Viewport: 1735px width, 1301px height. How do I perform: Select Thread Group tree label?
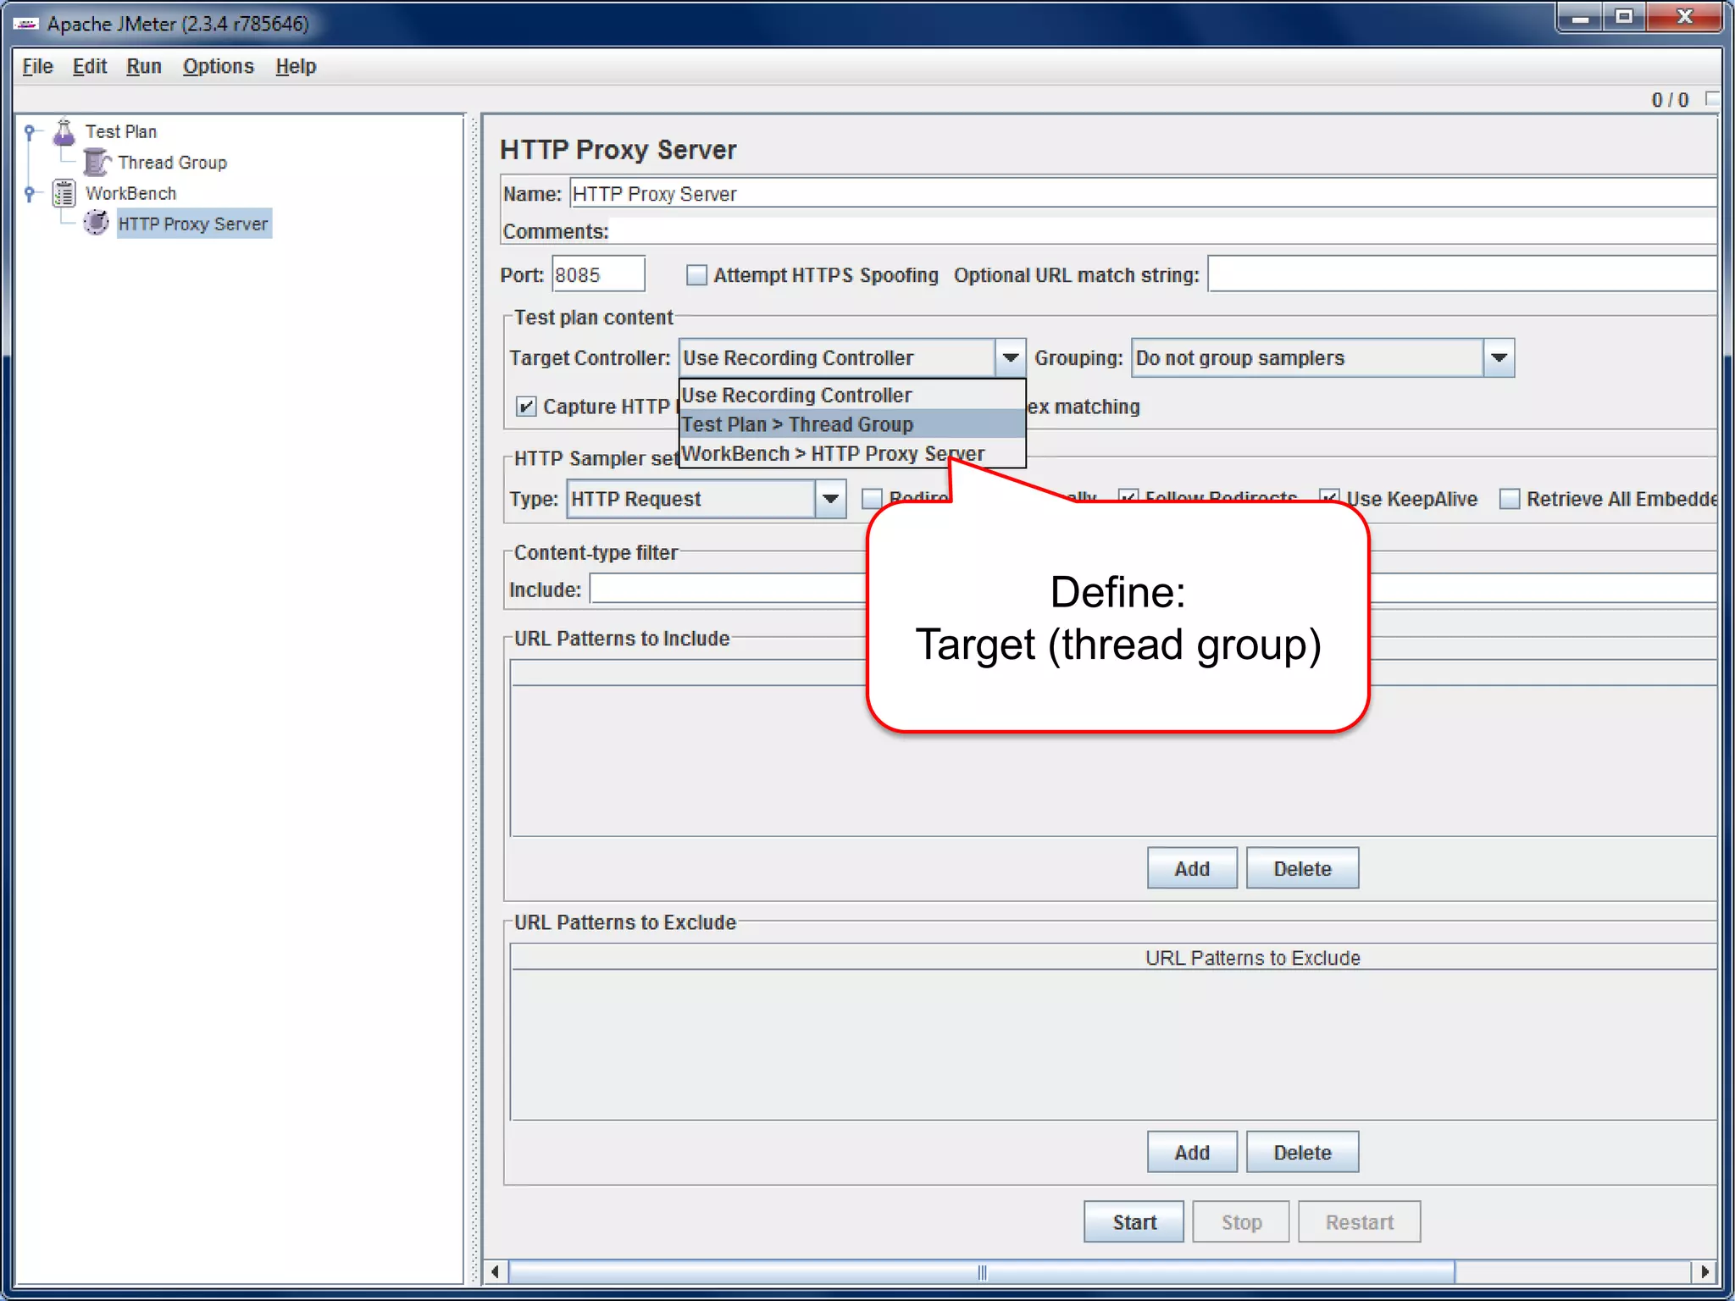click(172, 162)
